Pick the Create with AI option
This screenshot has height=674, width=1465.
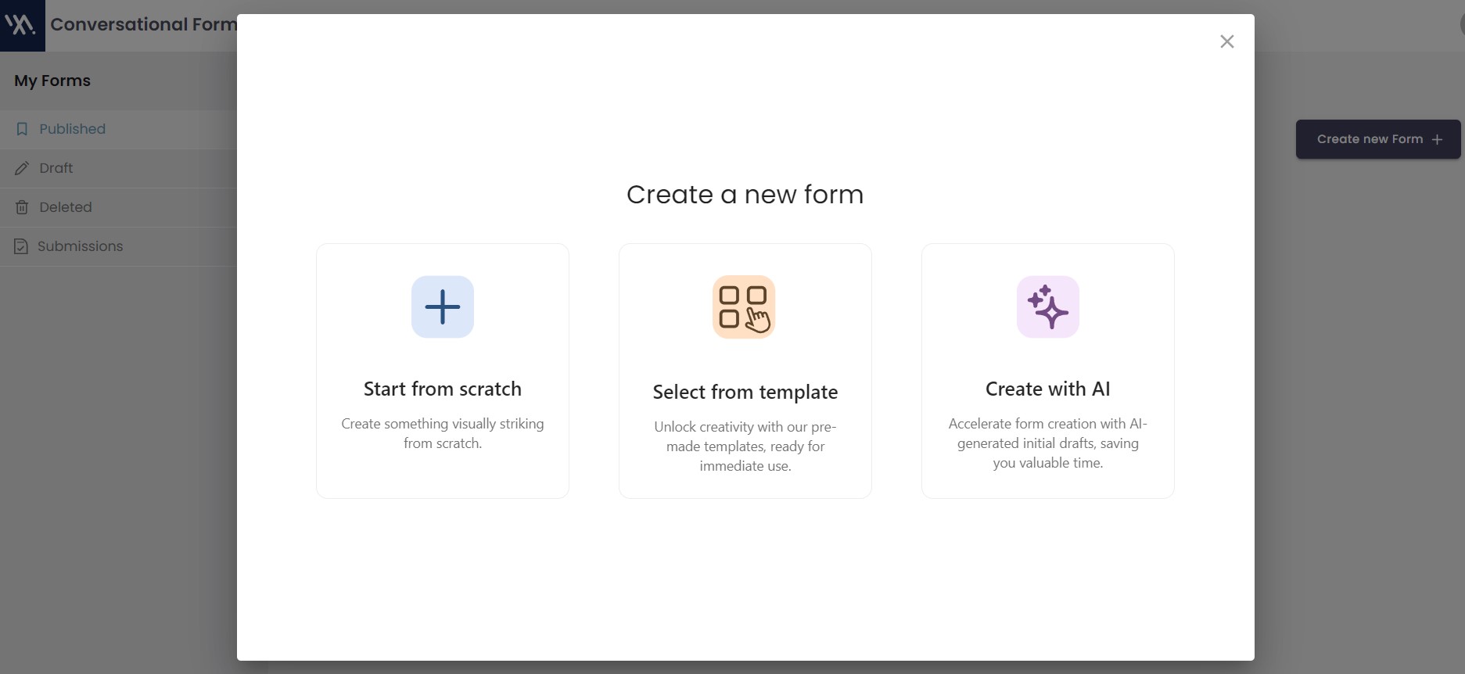click(1047, 370)
